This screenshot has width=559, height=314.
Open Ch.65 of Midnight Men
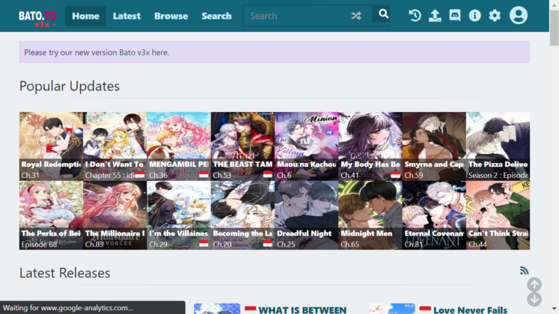(349, 244)
